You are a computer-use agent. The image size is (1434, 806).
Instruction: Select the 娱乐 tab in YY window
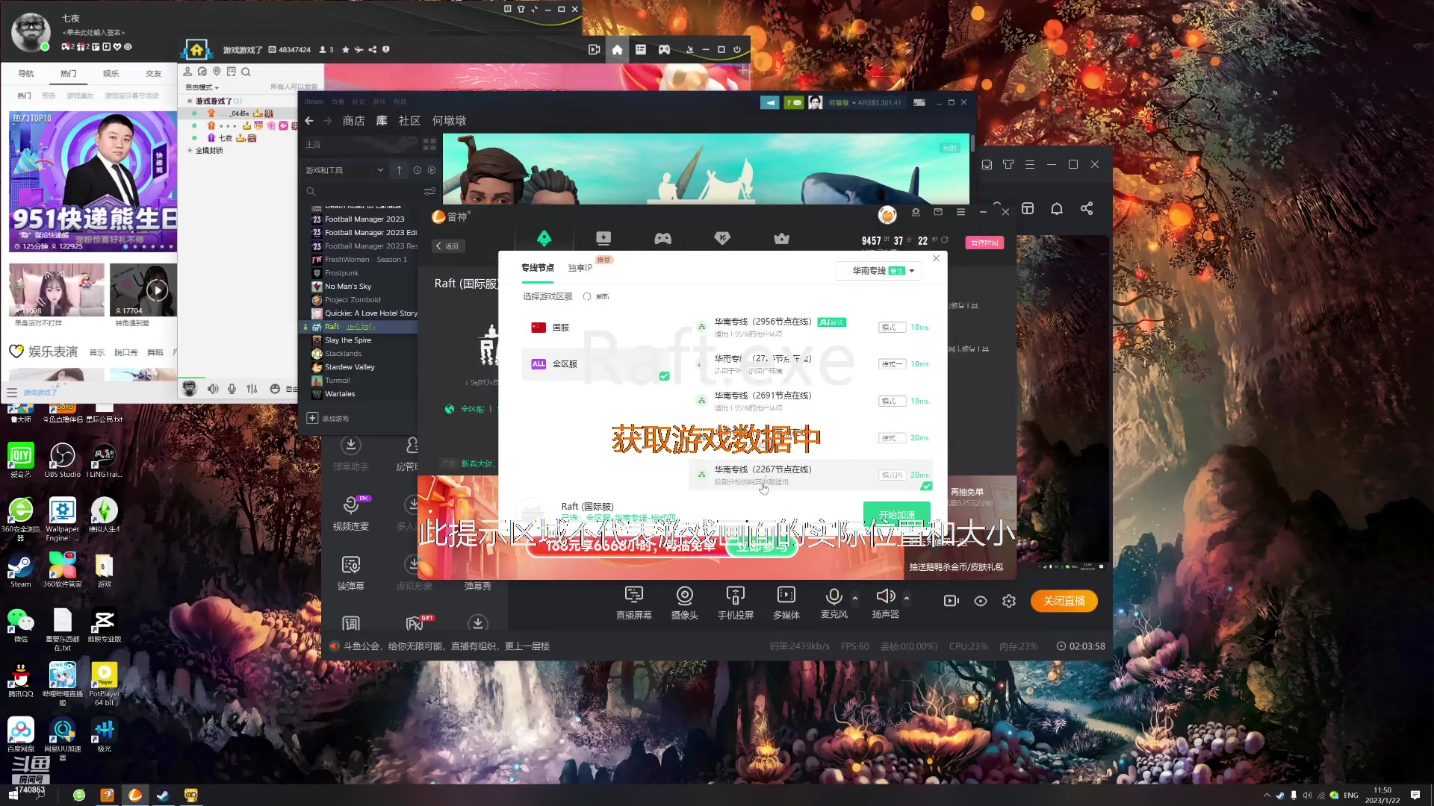111,73
